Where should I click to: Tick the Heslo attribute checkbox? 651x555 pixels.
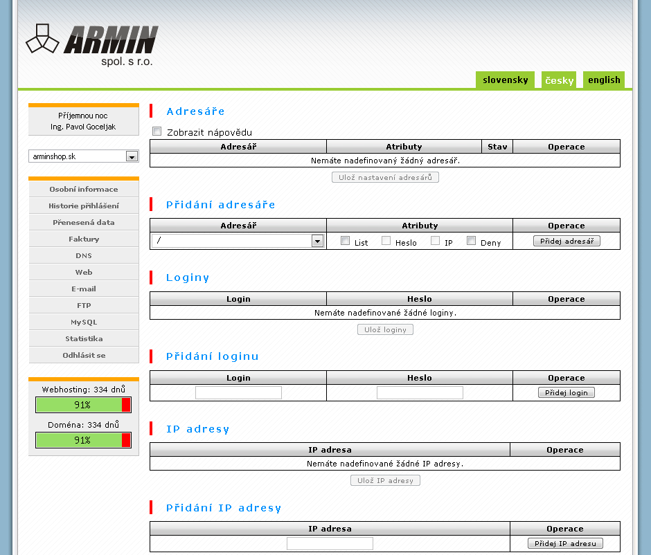(x=386, y=241)
